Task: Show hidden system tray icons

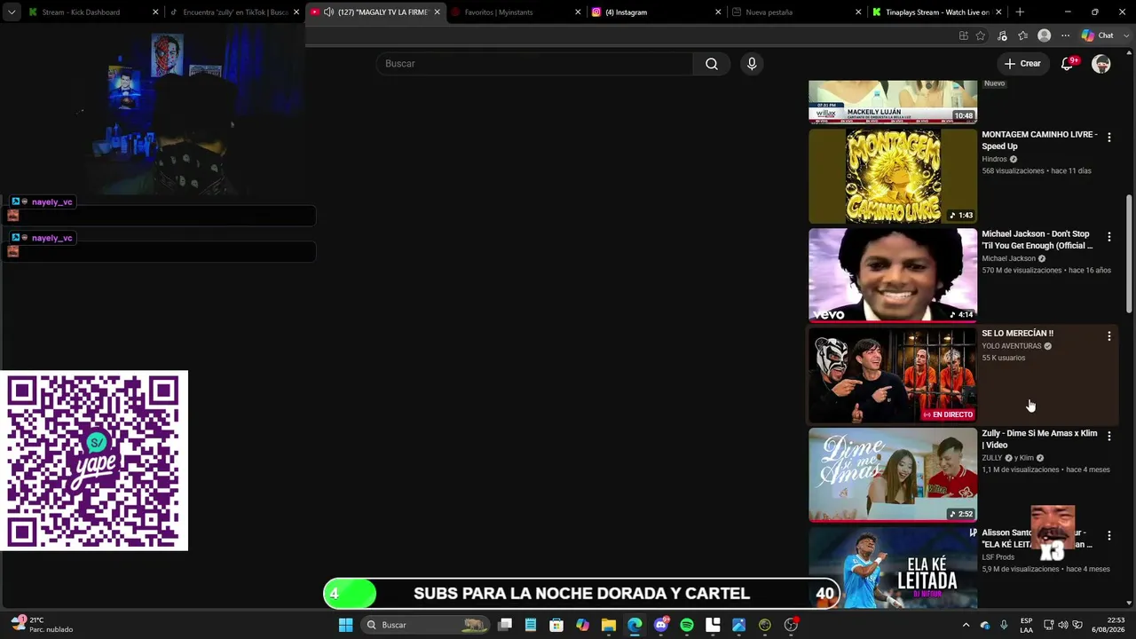Action: tap(966, 625)
